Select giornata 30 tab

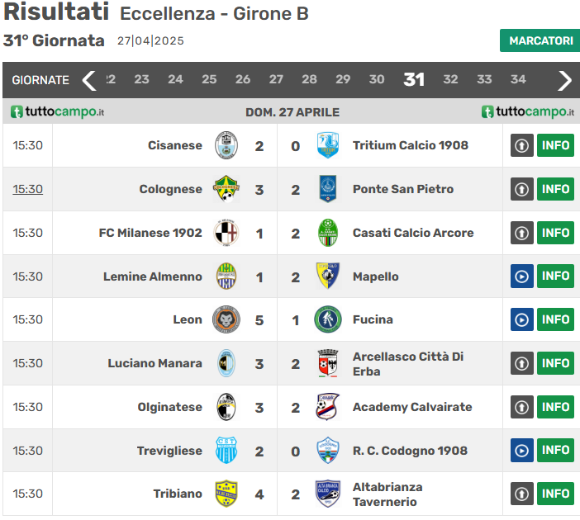point(377,80)
